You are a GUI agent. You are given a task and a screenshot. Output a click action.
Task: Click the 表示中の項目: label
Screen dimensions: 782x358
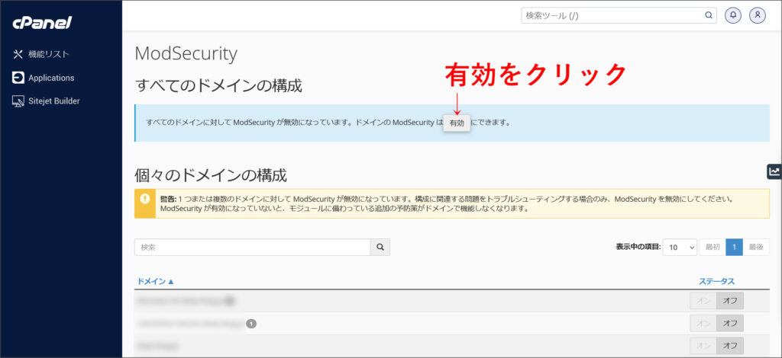638,247
